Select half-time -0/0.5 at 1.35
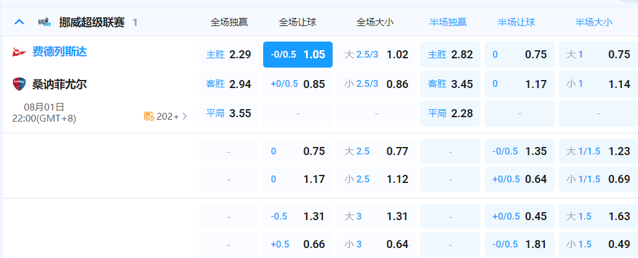Viewport: 638px width, 258px height. [519, 151]
